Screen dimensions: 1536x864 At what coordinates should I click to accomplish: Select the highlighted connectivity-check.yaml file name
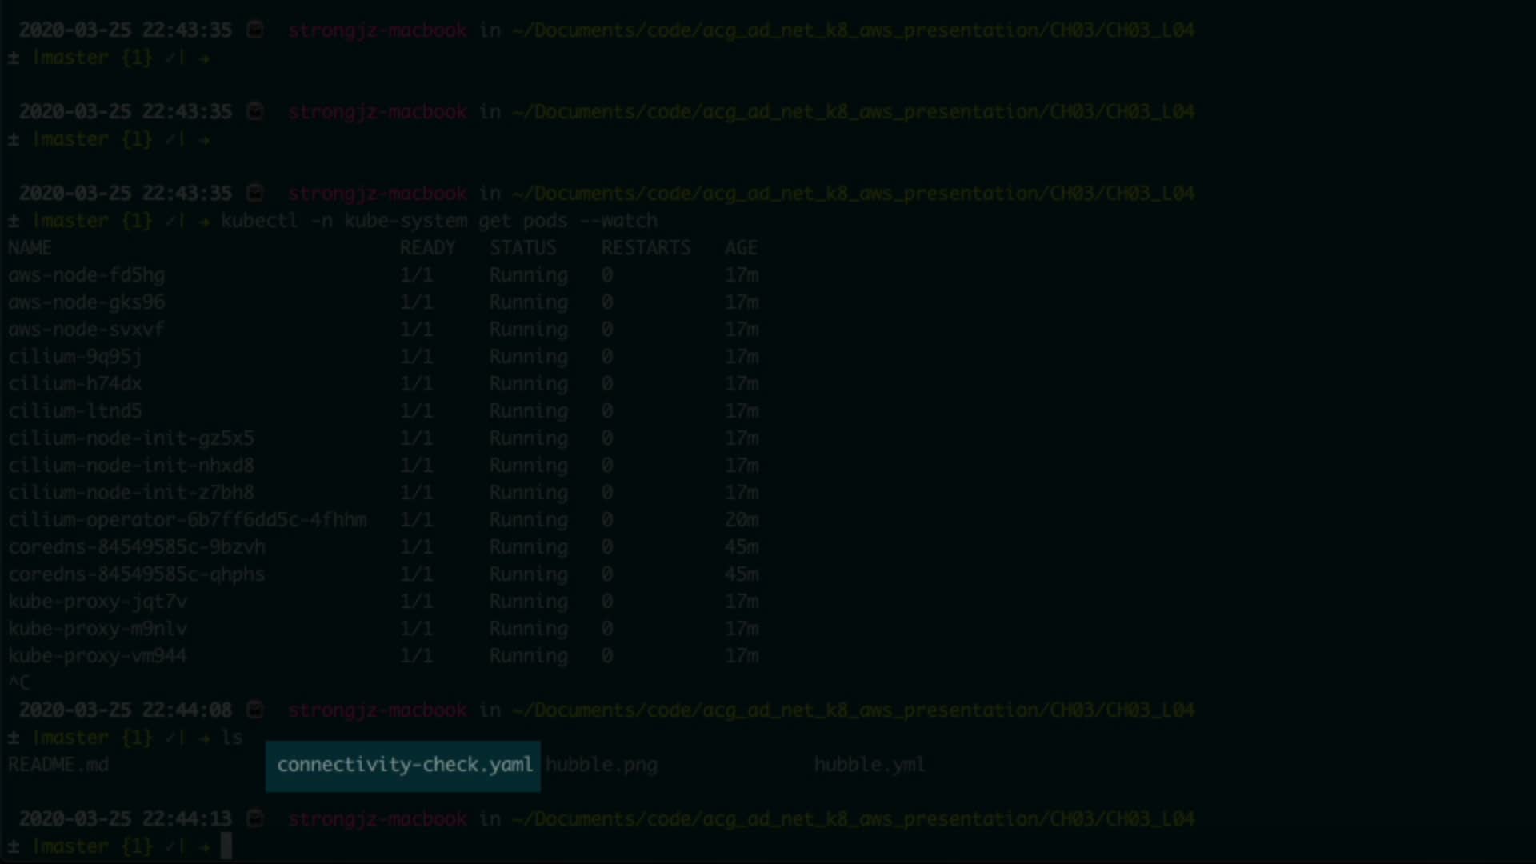(x=404, y=765)
